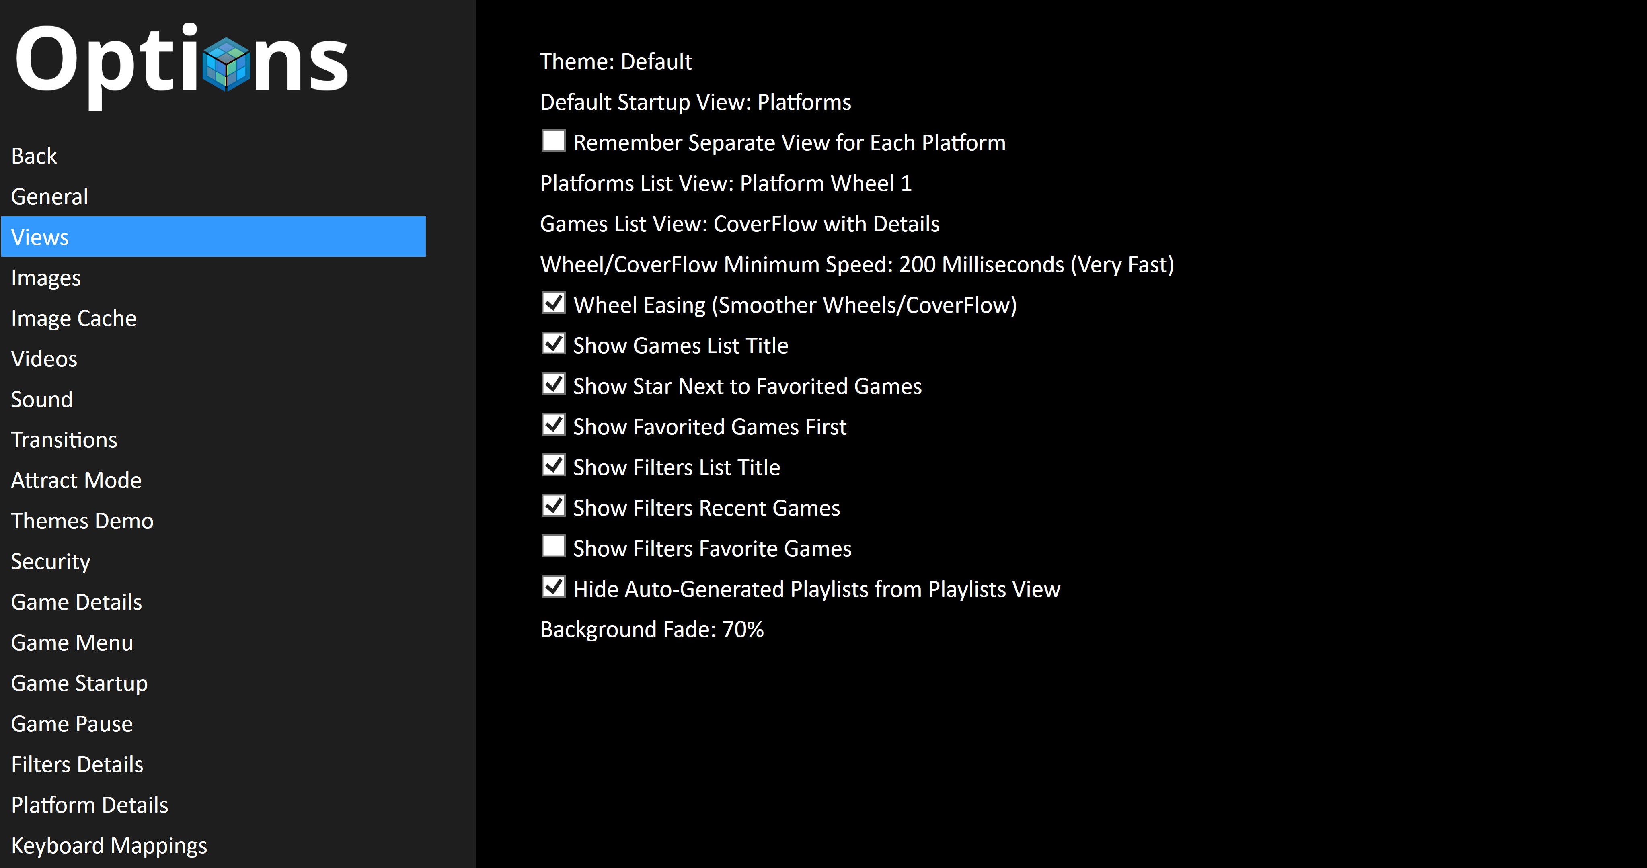The width and height of the screenshot is (1647, 868).
Task: Change Default Startup View setting
Action: (x=696, y=102)
